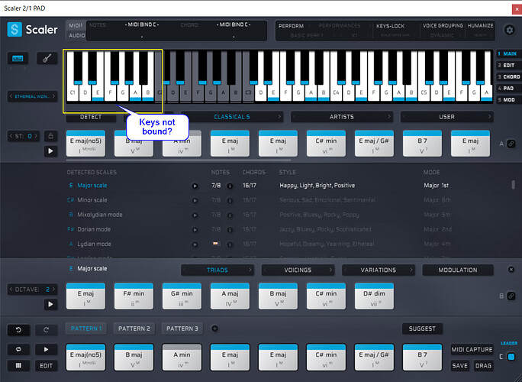Toggle HUMANIZE
The height and width of the screenshot is (382, 522).
480,25
